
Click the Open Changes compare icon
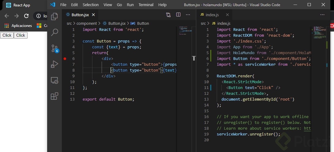click(x=168, y=15)
